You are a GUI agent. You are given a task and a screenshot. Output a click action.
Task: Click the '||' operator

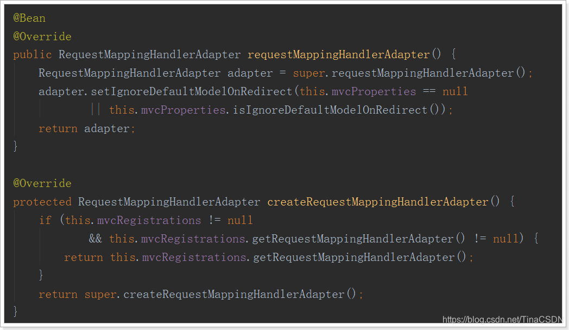click(96, 110)
